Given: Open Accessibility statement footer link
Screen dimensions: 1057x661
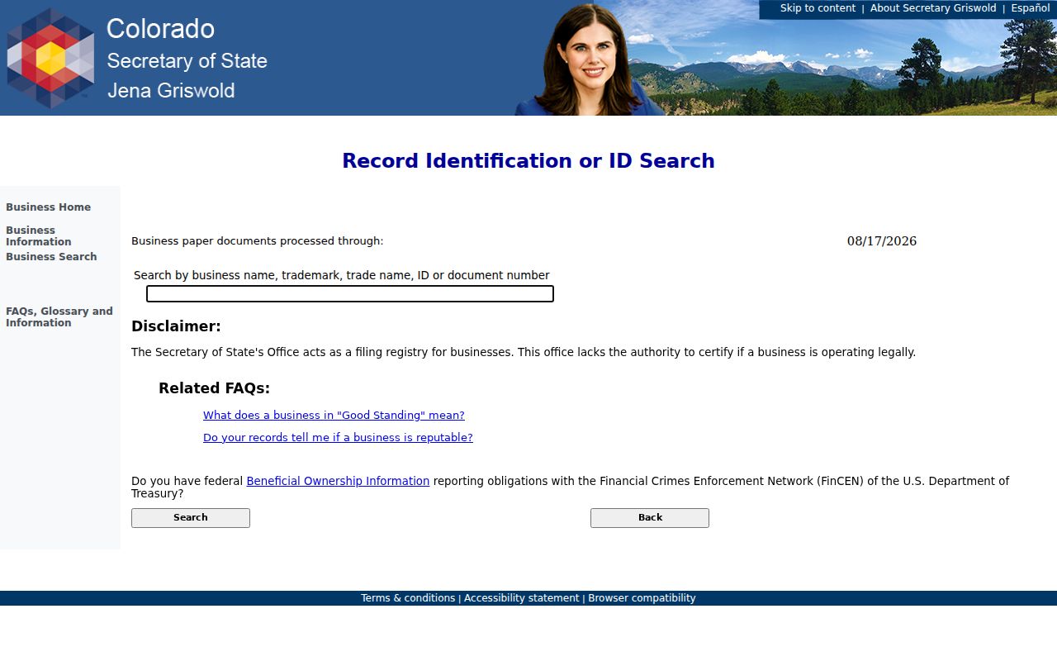Looking at the screenshot, I should pos(522,598).
